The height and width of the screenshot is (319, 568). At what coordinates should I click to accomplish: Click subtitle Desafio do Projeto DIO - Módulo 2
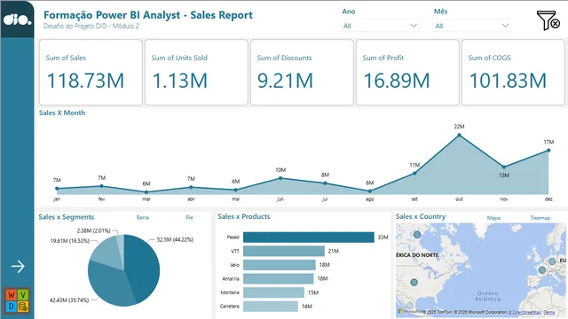click(x=91, y=26)
